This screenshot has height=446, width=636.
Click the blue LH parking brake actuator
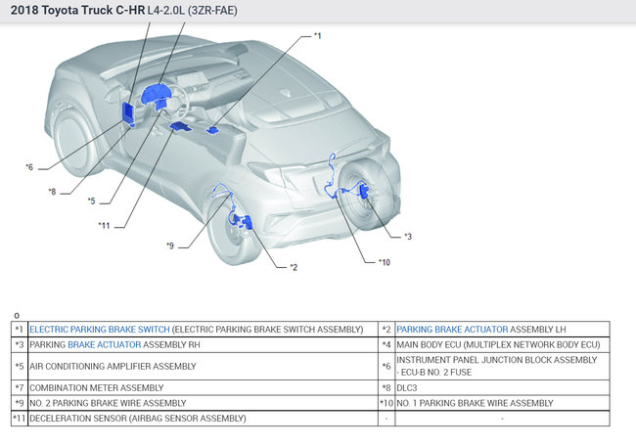point(246,222)
